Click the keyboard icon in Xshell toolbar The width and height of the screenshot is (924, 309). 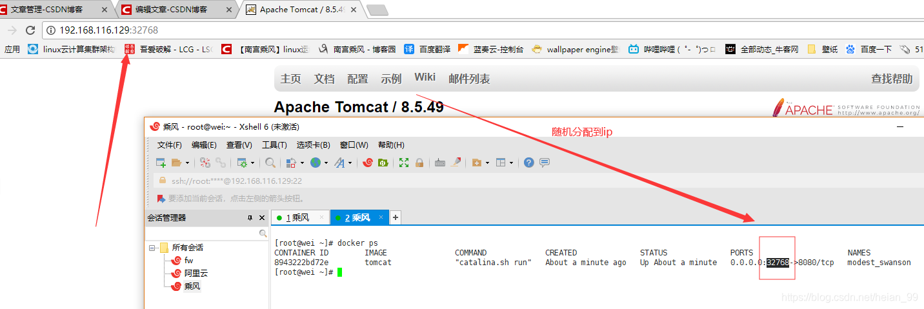point(440,163)
